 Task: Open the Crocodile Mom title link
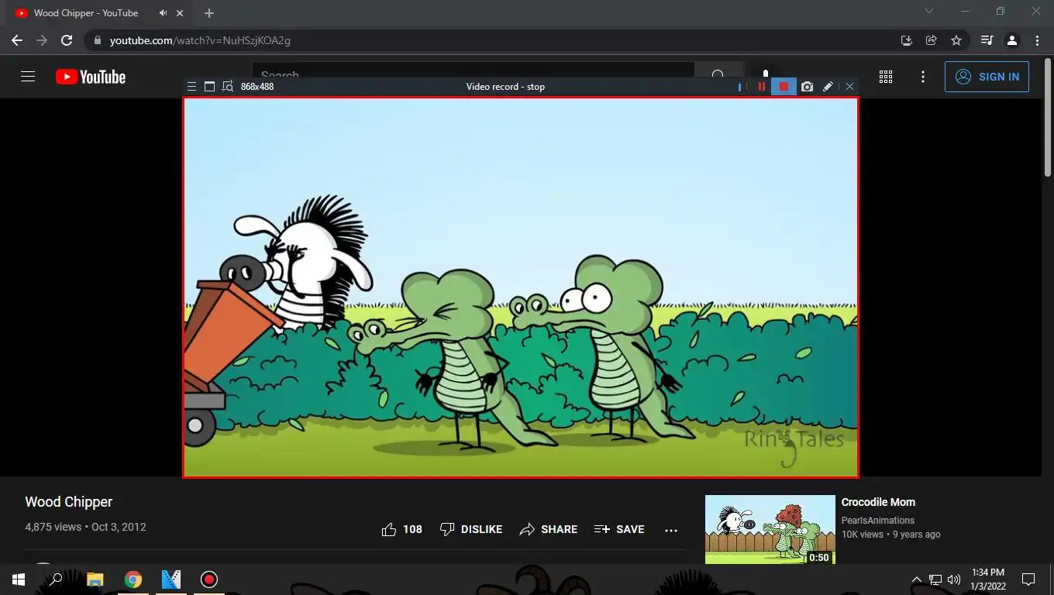click(x=878, y=502)
